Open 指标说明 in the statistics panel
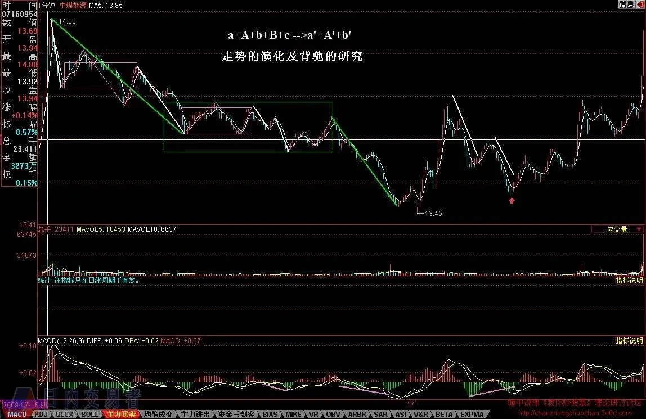 click(x=629, y=281)
